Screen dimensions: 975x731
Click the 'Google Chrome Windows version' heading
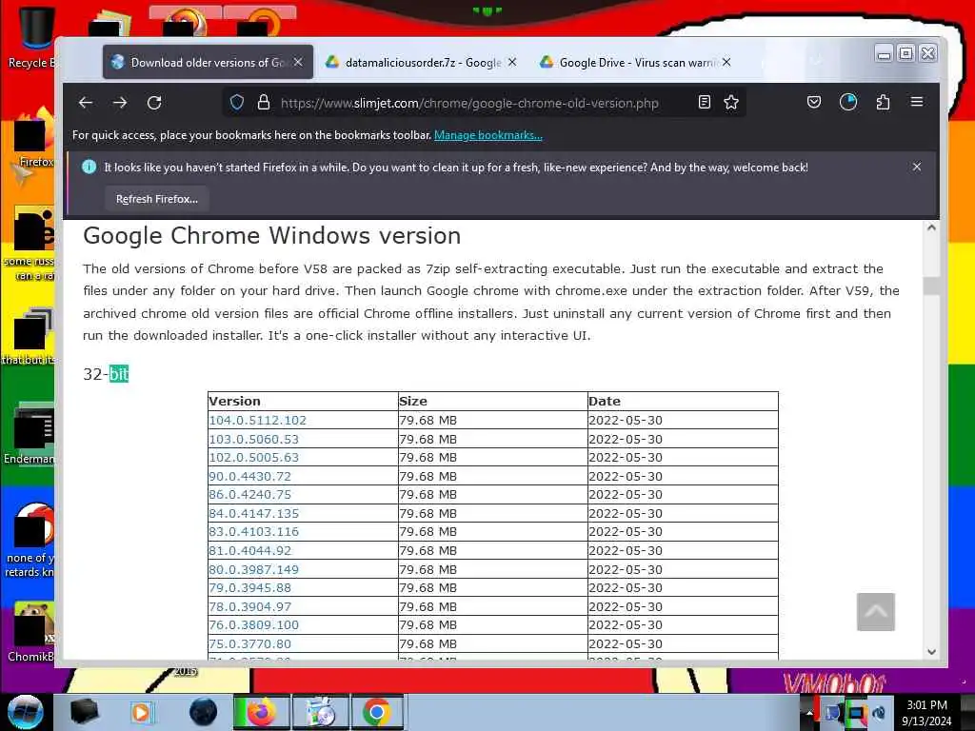[271, 236]
